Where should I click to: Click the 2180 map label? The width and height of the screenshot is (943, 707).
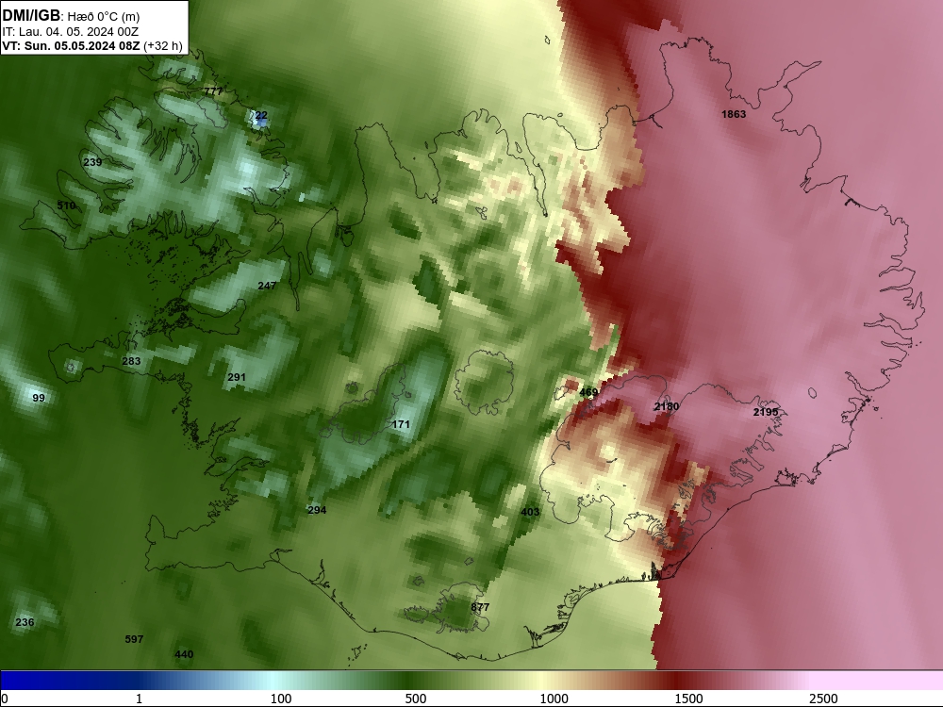click(x=667, y=407)
